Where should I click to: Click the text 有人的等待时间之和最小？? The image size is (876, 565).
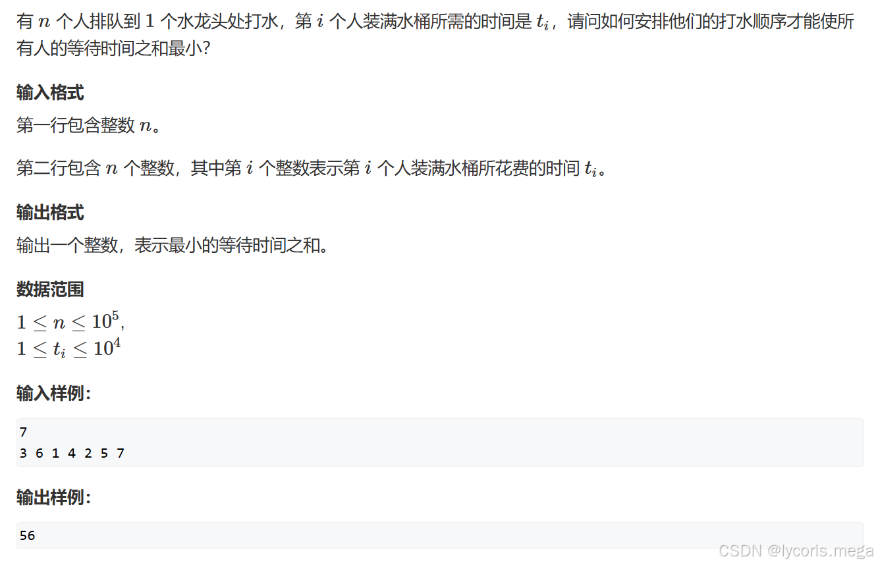click(113, 48)
